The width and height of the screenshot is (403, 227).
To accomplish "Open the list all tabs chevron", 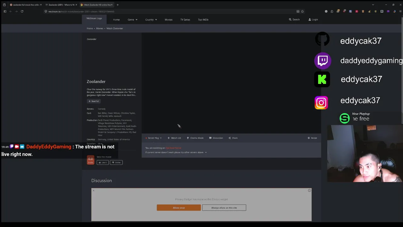I will 373,5.
